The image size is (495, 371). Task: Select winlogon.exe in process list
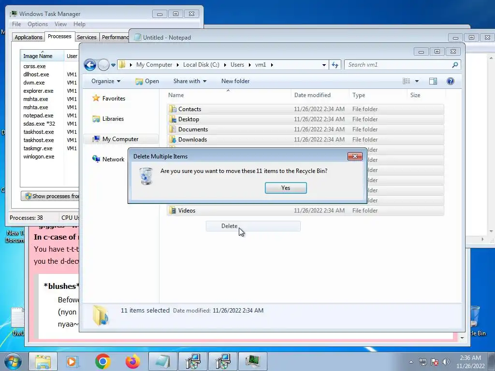point(39,157)
